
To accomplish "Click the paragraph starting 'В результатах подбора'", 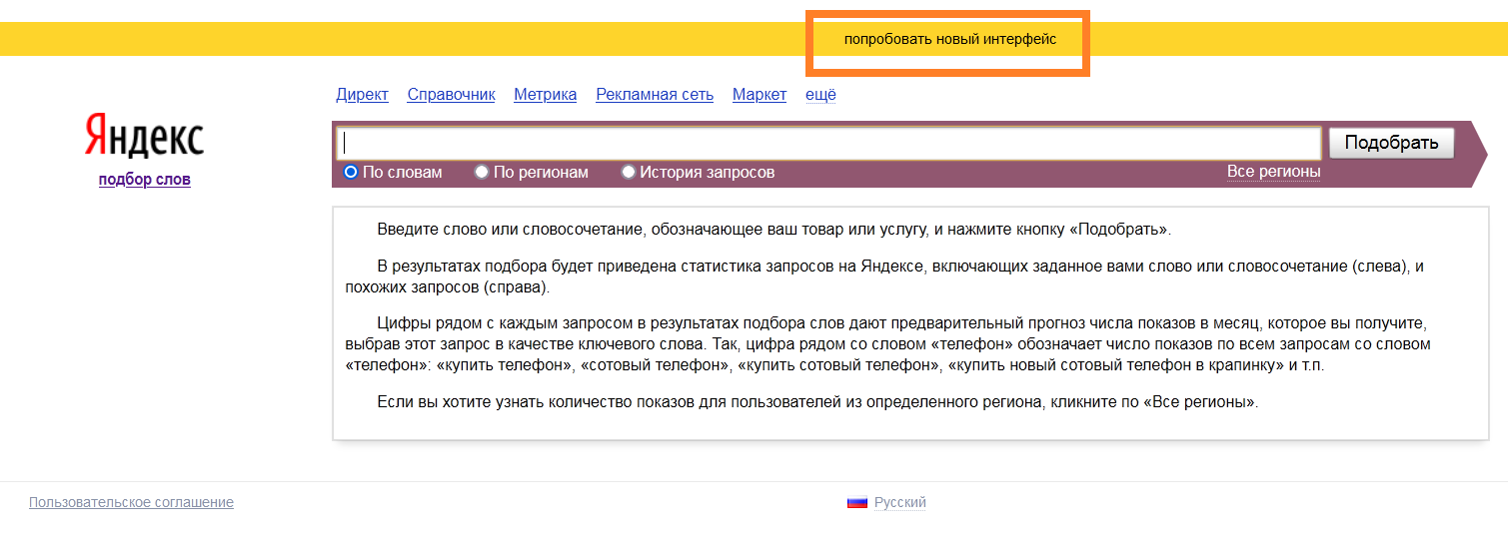I will (x=884, y=277).
